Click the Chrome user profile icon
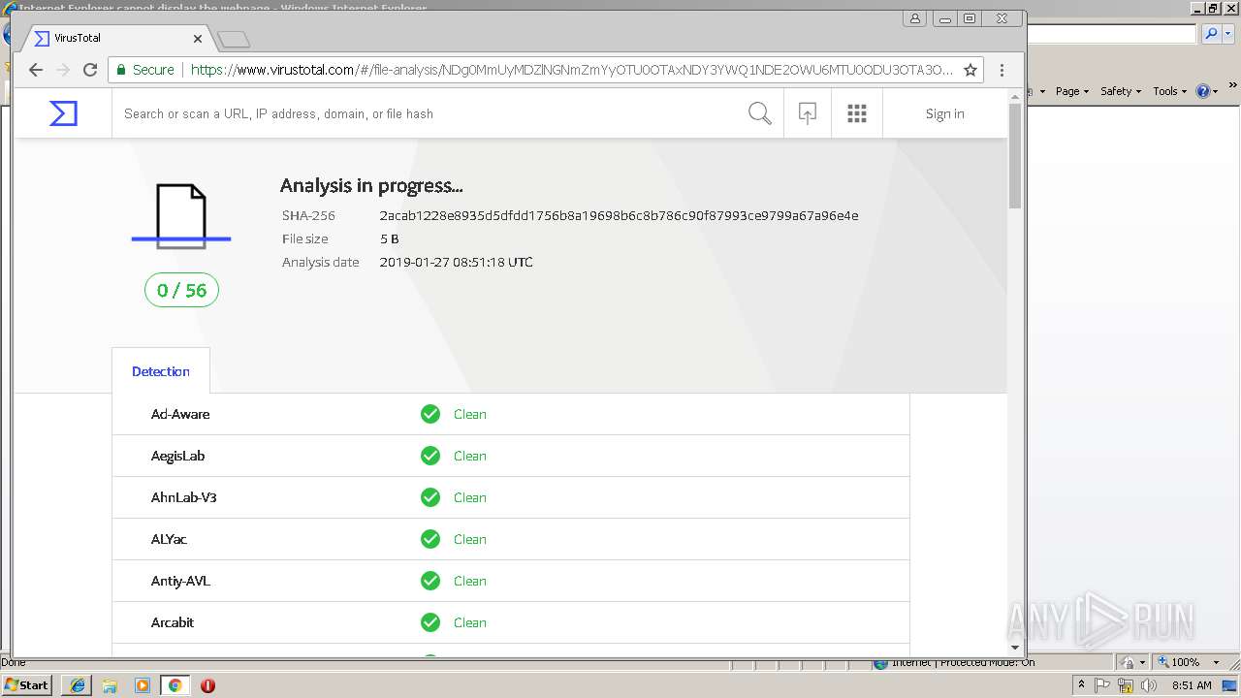This screenshot has width=1241, height=698. pos(915,18)
